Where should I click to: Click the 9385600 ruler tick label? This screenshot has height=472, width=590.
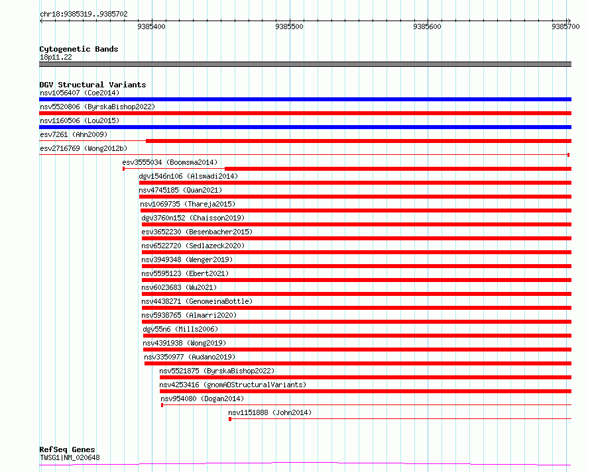(x=427, y=26)
